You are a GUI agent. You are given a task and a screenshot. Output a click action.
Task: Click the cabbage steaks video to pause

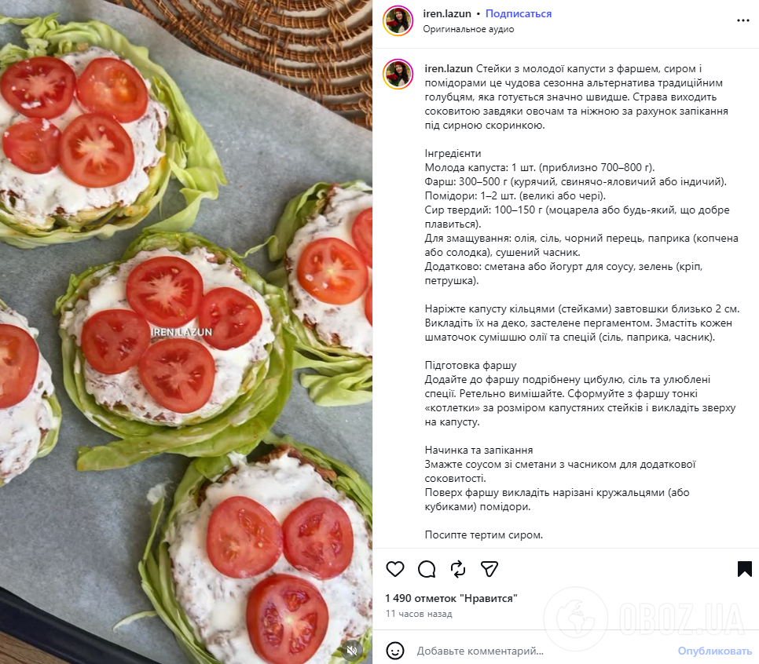[x=186, y=332]
